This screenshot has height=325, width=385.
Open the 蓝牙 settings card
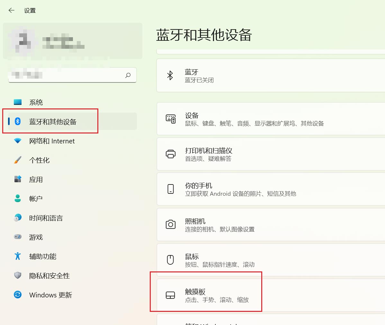270,76
